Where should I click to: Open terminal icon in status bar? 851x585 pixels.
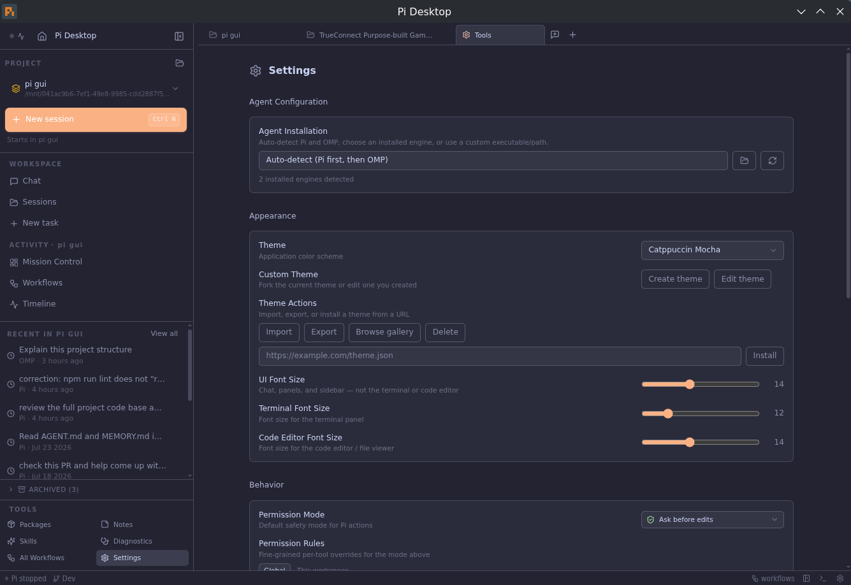coord(823,579)
